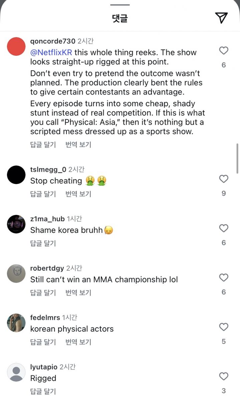Image resolution: width=240 pixels, height=401 pixels.
Task: Like qoncorde730's comment
Action: 224,50
